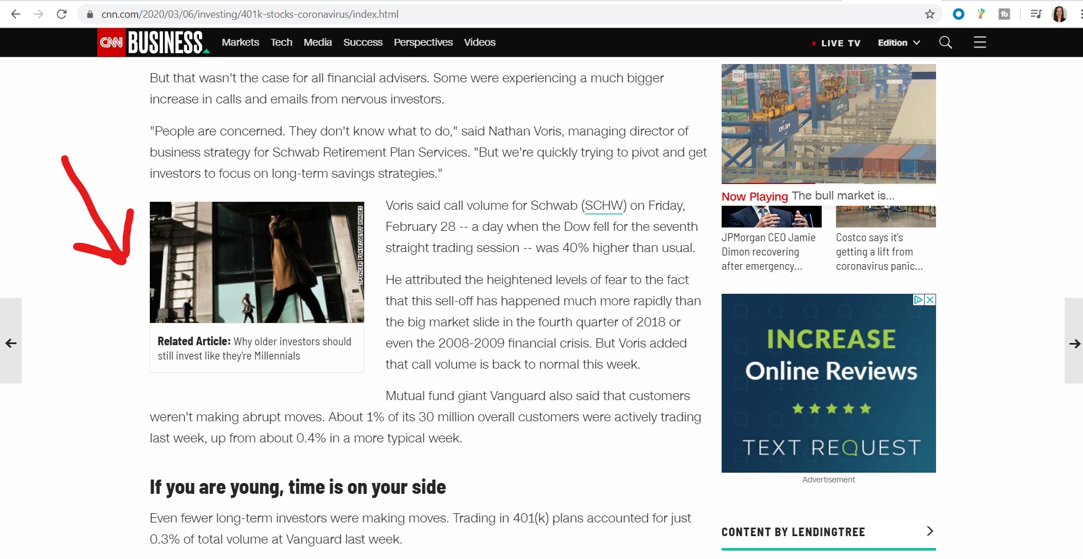Expand Content by LendingTree arrow

[x=930, y=531]
